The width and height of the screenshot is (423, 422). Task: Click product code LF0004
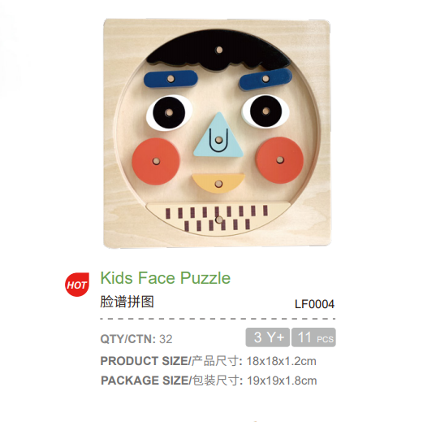(x=314, y=304)
